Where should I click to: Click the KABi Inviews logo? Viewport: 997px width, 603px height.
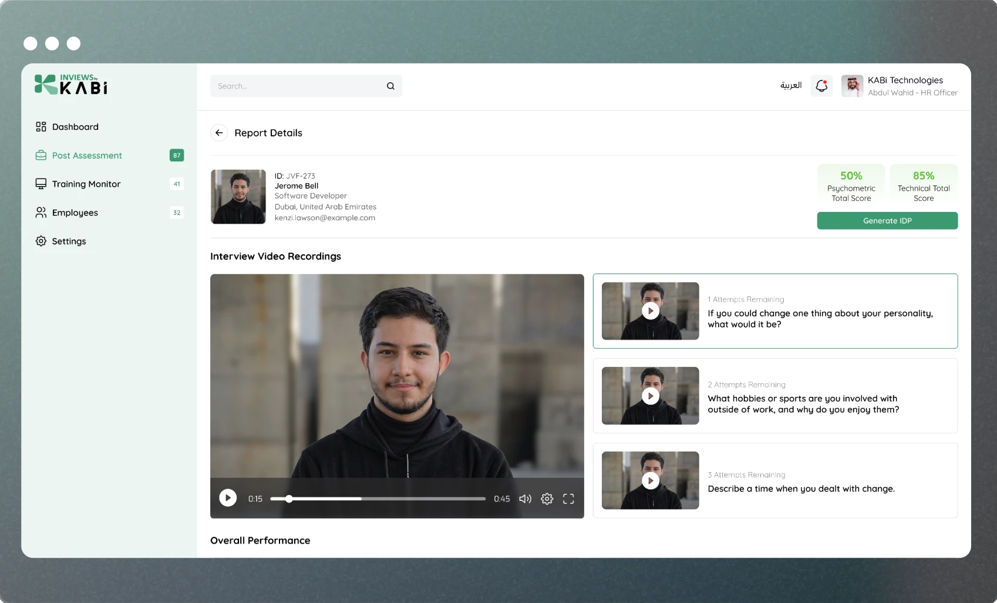click(x=71, y=85)
